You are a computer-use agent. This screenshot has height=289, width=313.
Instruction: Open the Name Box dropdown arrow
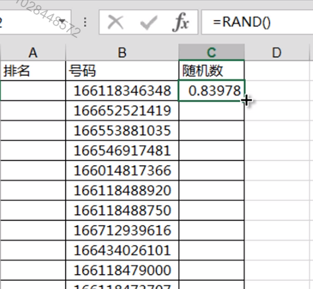(62, 22)
